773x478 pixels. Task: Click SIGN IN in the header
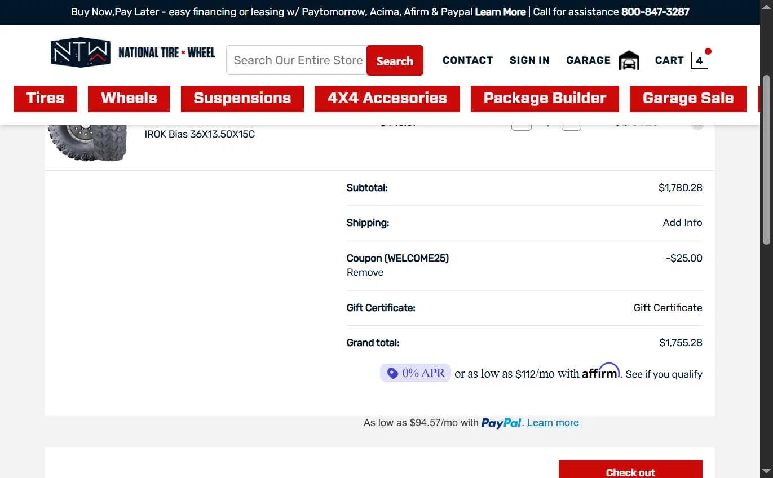[x=529, y=60]
